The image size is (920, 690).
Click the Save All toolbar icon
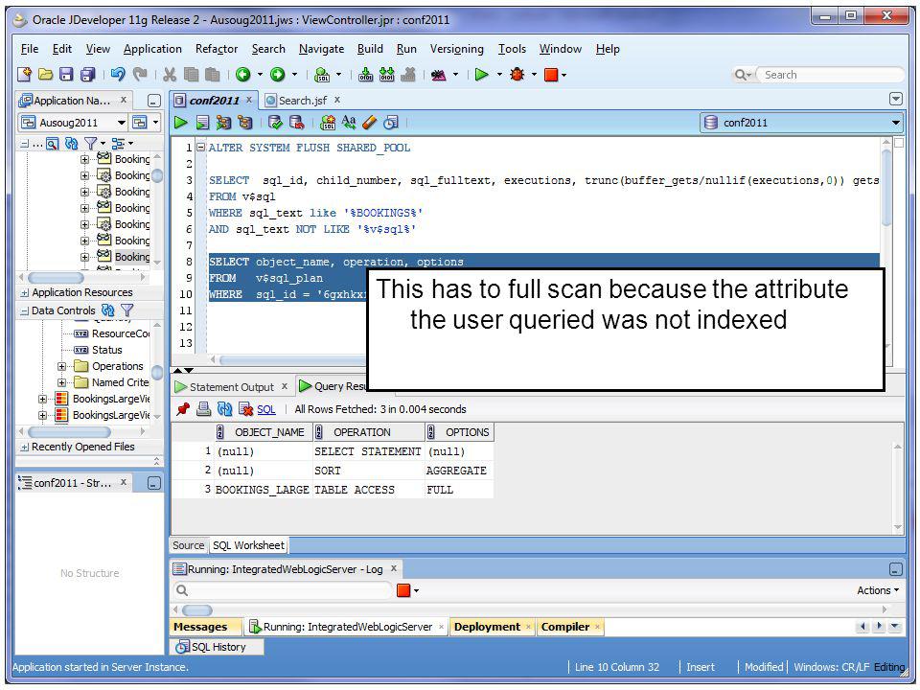(88, 75)
